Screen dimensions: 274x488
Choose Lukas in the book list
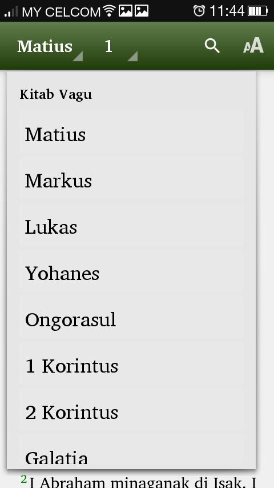[131, 227]
